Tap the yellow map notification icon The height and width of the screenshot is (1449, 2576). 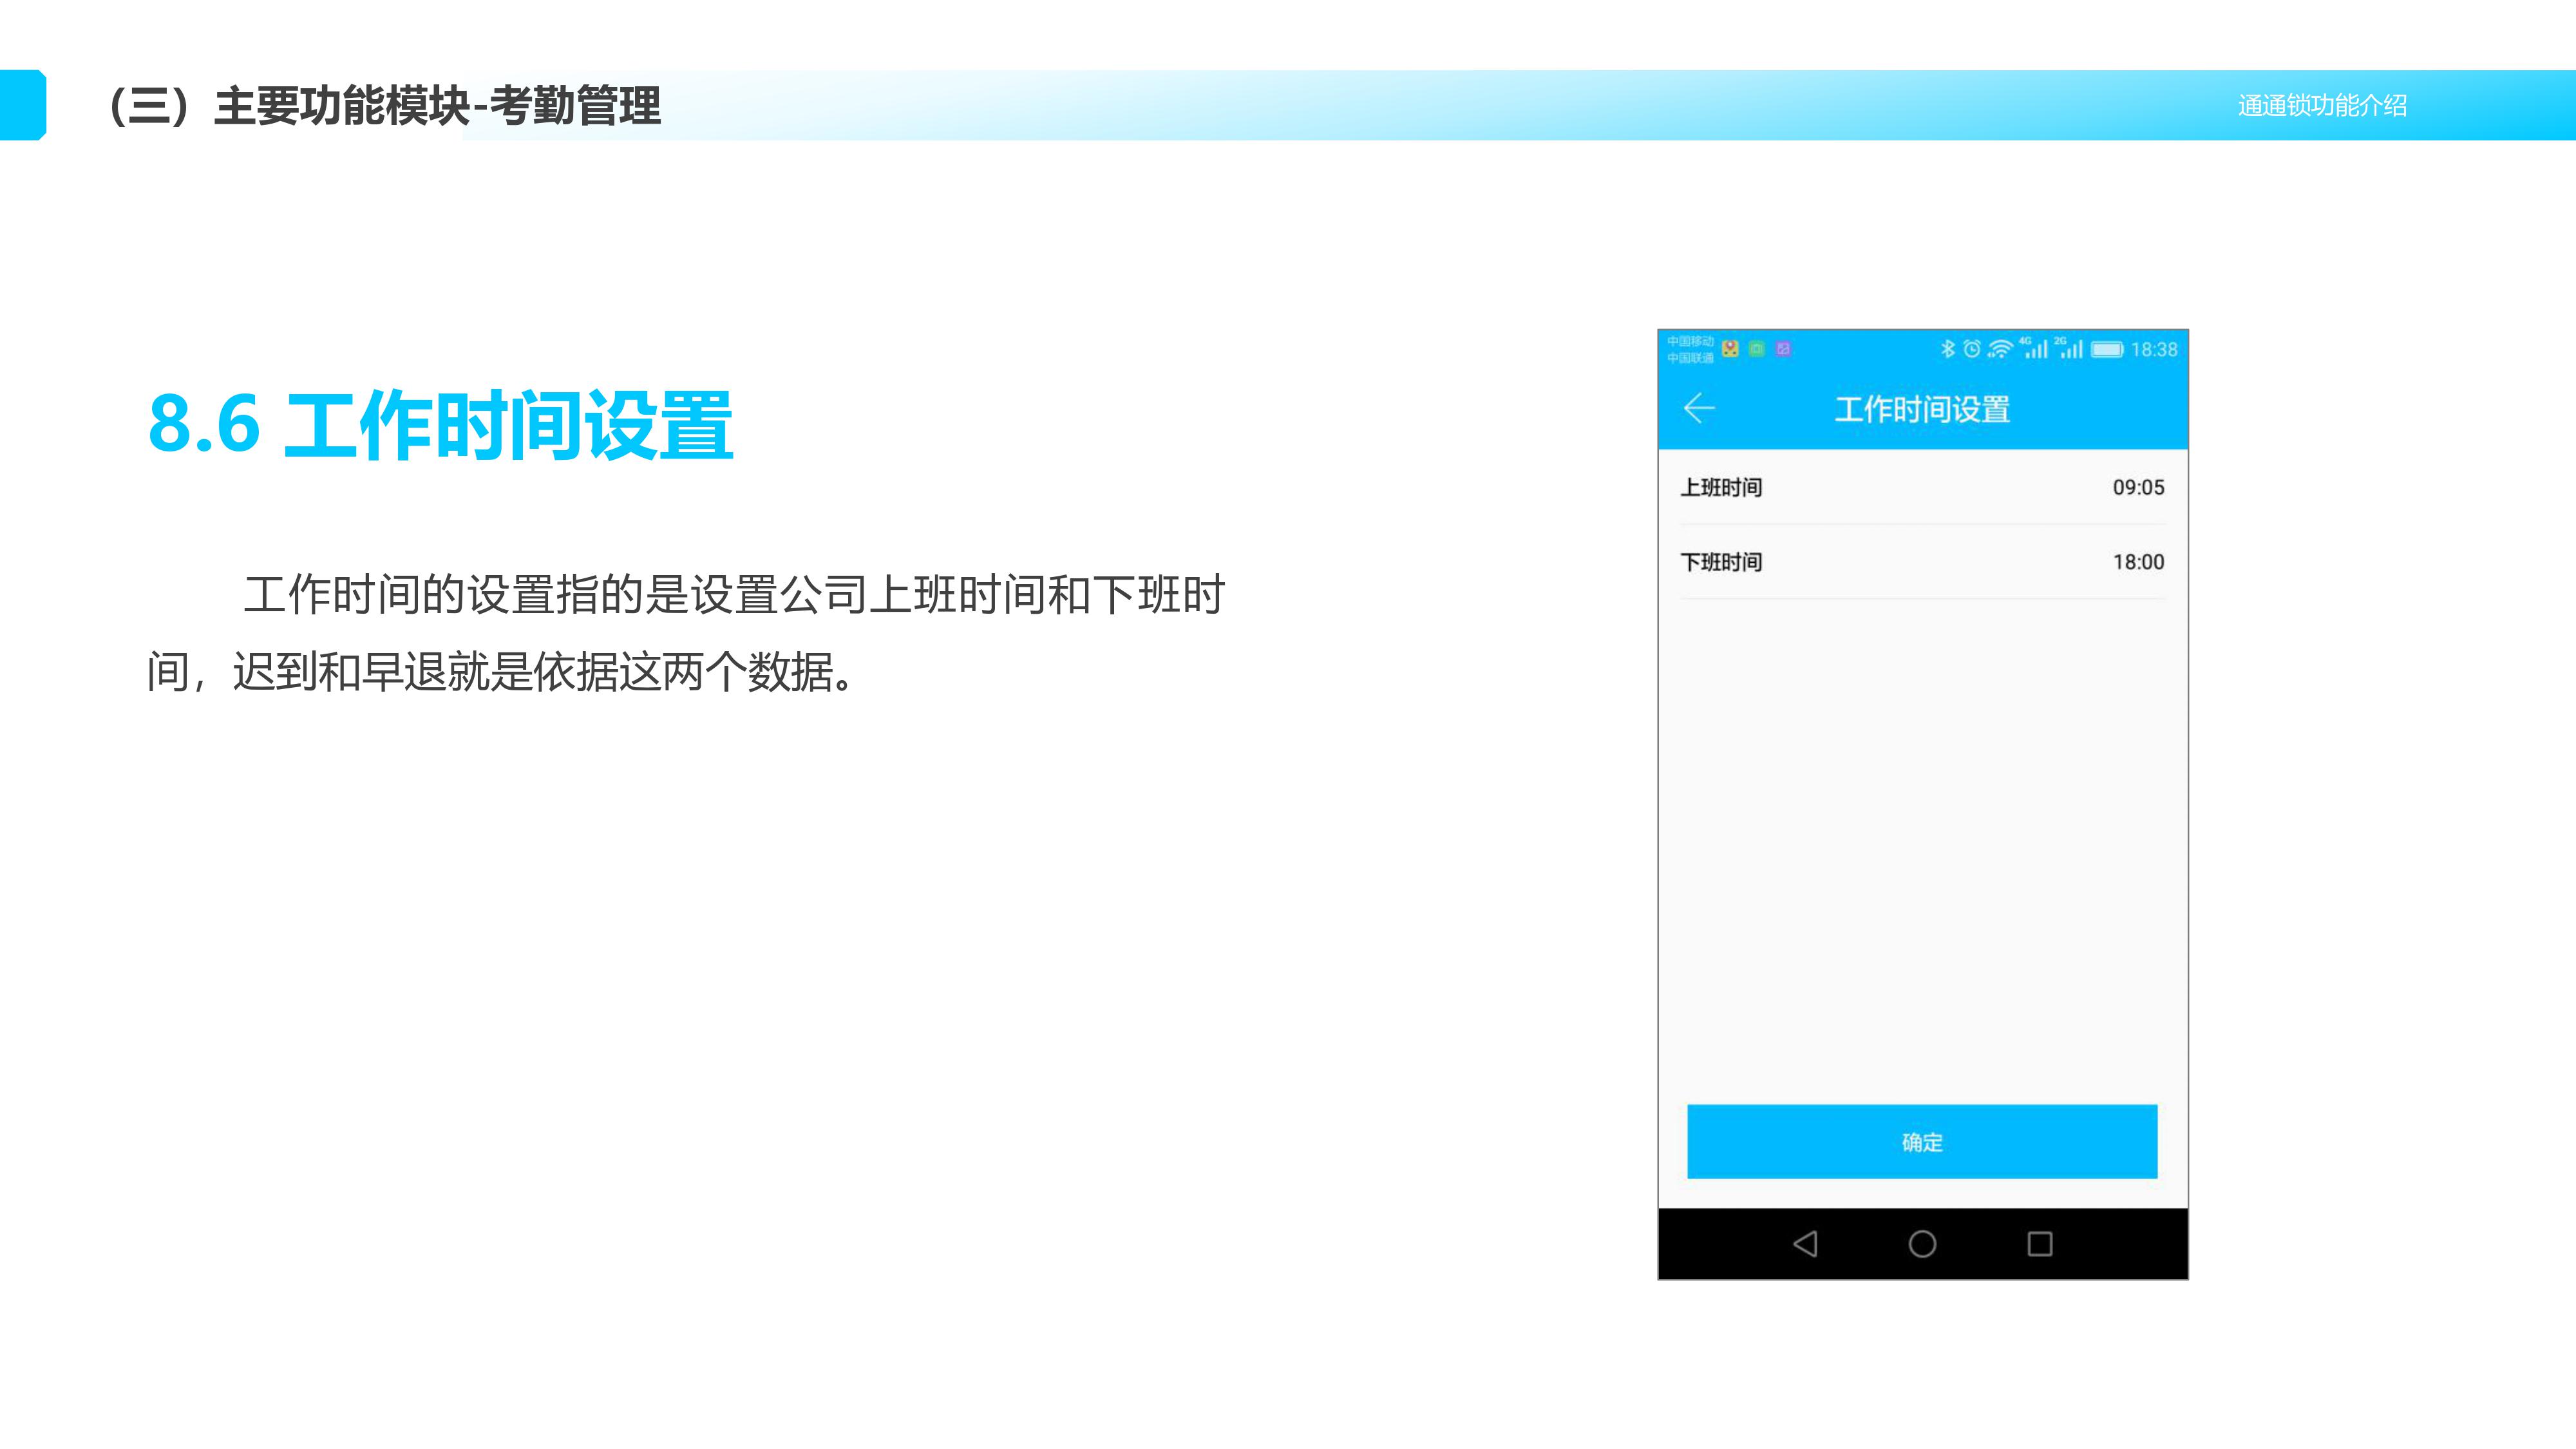[x=1730, y=349]
